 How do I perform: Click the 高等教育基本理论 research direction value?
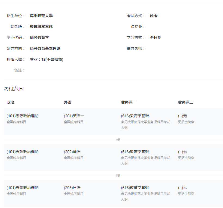point(45,48)
